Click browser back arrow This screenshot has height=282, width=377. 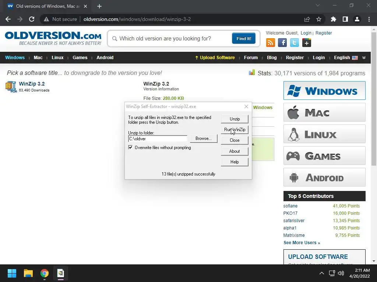tap(8, 19)
